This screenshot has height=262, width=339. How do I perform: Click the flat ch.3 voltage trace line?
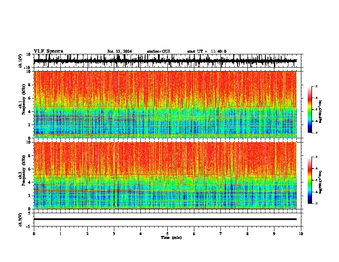(165, 219)
